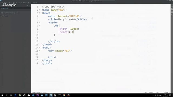This screenshot has width=173, height=97.
Task: Open the Calculator from the taskbar
Action: pos(55,95)
